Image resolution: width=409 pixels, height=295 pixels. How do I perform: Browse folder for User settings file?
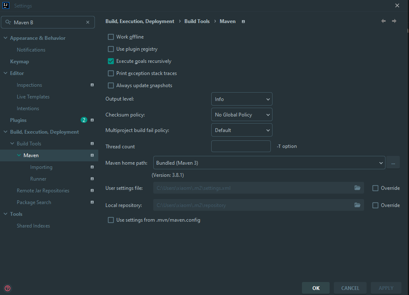click(357, 188)
